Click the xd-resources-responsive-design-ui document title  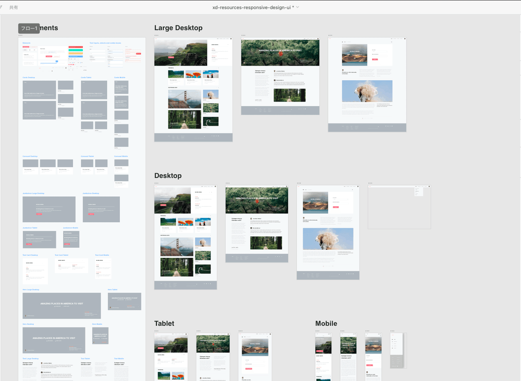(x=253, y=7)
